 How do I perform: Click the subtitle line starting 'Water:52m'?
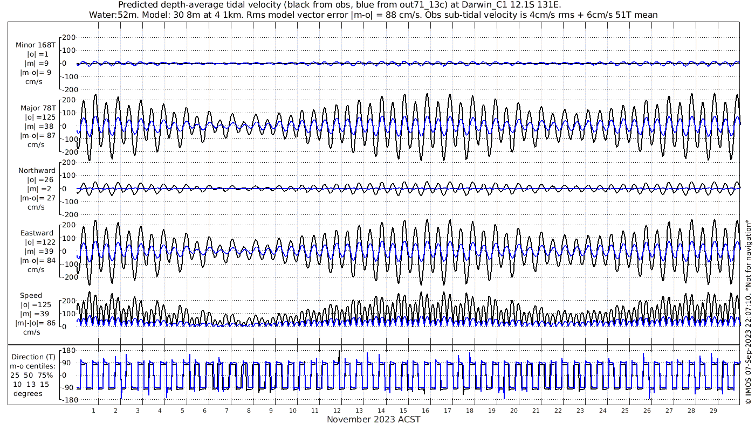pos(374,15)
